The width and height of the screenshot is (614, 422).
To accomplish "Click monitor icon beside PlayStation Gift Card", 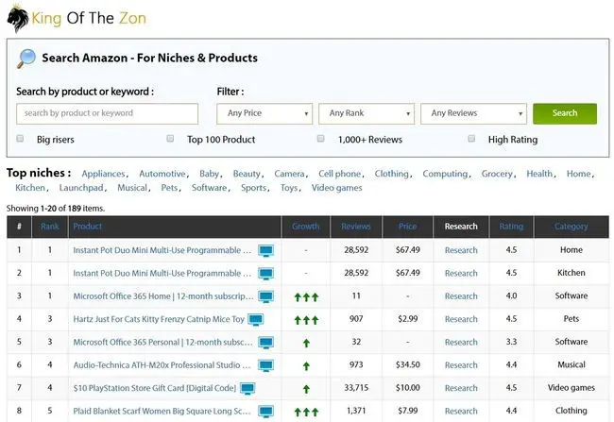I will tap(247, 389).
